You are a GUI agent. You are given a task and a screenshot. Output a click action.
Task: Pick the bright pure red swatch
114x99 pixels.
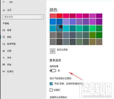point(59,16)
